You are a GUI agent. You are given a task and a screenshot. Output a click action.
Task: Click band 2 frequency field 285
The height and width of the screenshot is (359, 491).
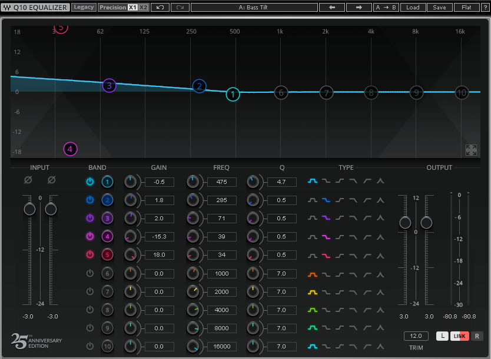[x=222, y=200]
